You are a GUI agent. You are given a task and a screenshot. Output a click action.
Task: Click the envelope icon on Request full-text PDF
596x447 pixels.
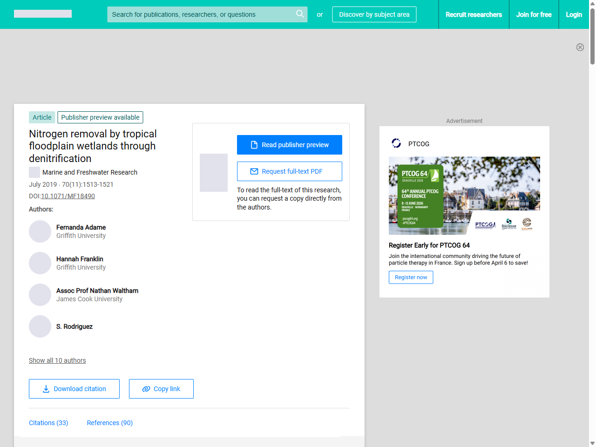(x=254, y=171)
